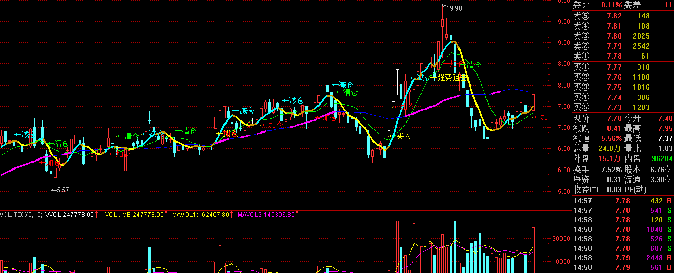Select the 14:58 tick with 526 S
The height and width of the screenshot is (273, 674).
[623, 239]
